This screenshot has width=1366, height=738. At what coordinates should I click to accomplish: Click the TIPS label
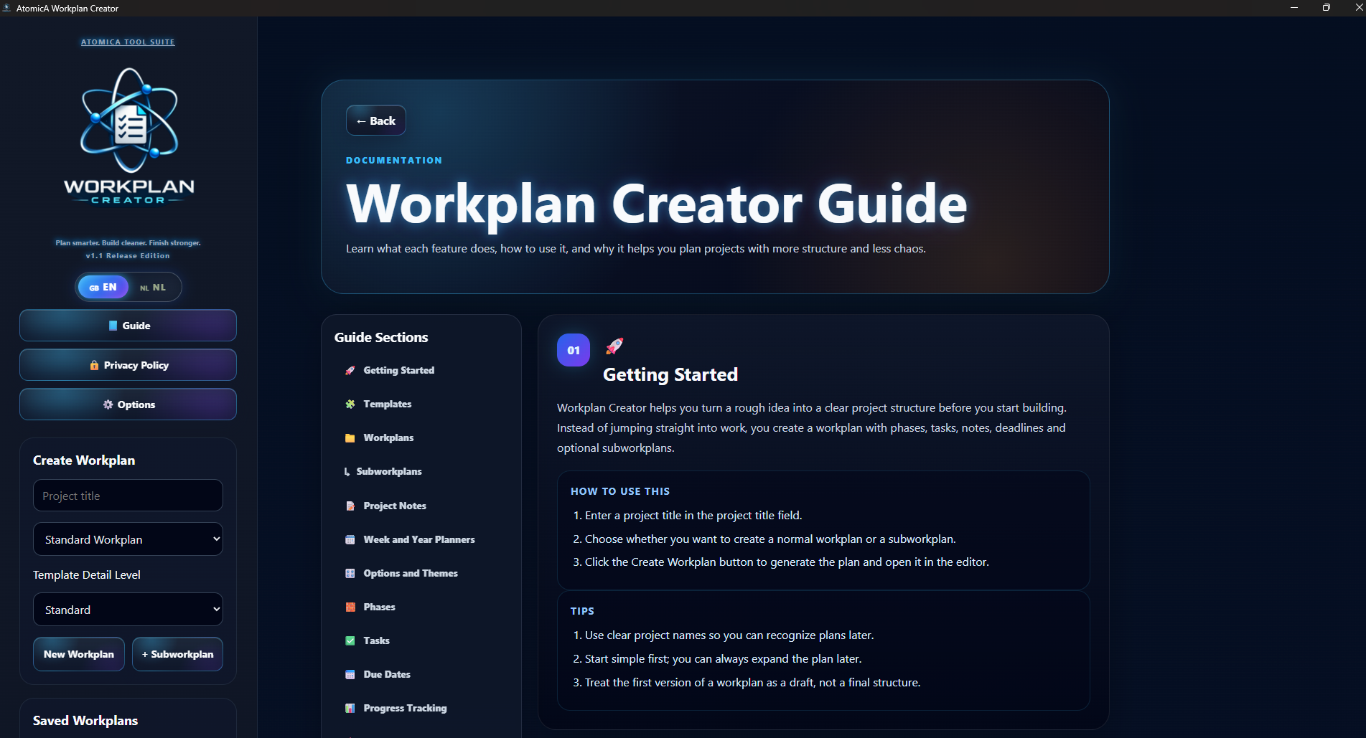pyautogui.click(x=582, y=611)
